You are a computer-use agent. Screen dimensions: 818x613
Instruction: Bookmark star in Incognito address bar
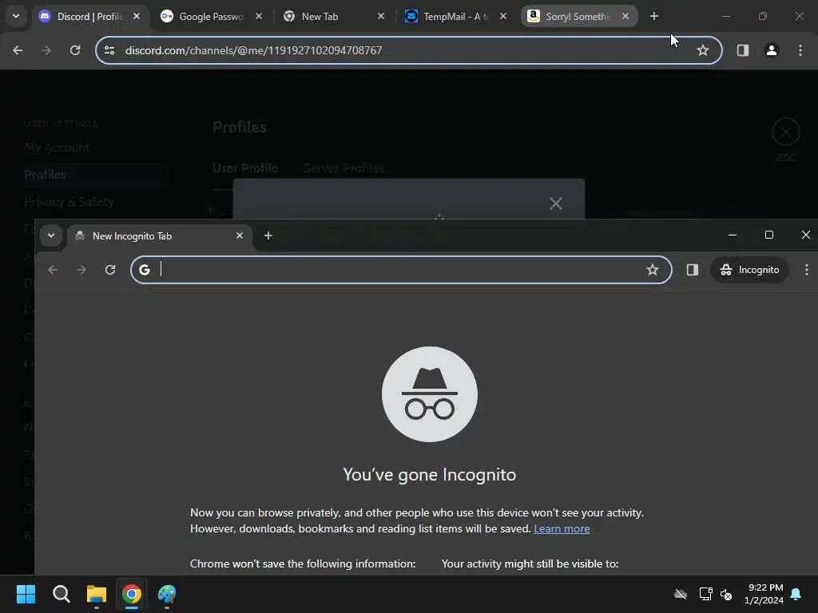pos(653,270)
